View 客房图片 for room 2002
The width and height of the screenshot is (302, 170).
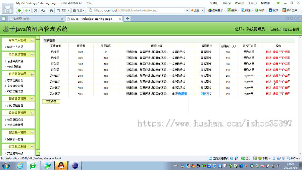point(206,58)
